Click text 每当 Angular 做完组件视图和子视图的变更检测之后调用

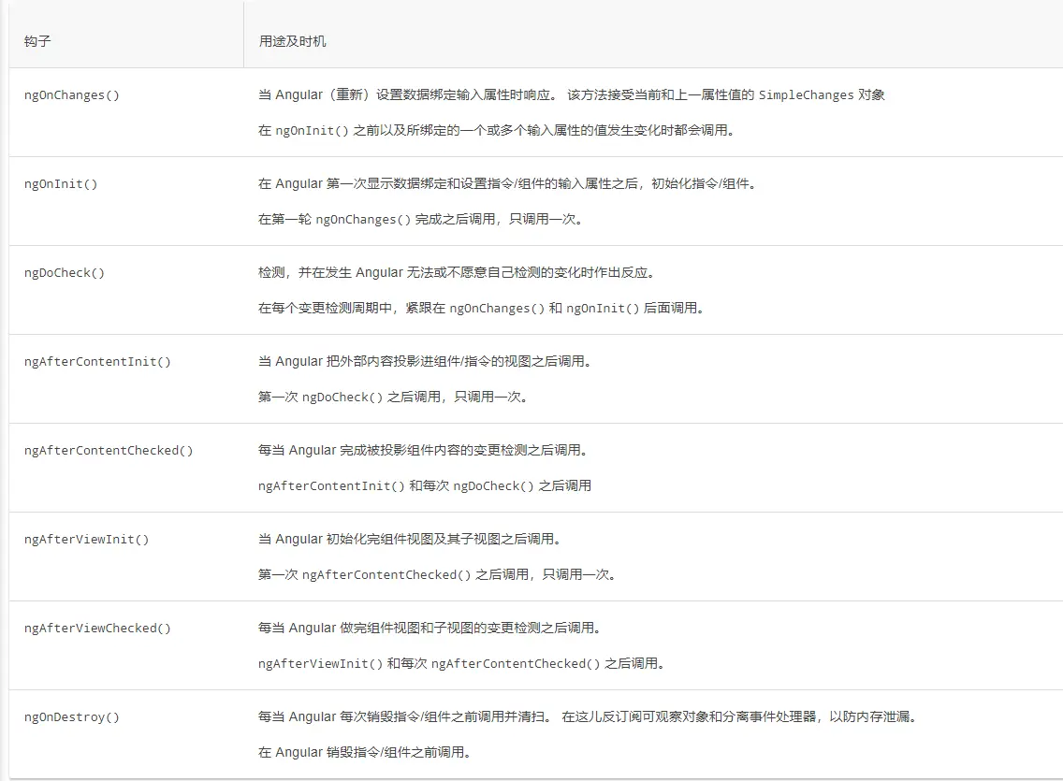(430, 628)
